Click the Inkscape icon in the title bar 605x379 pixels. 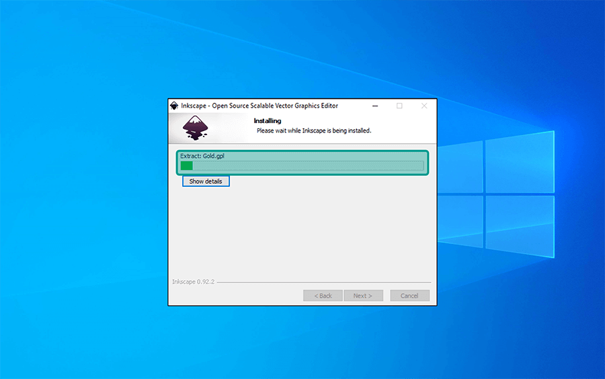click(174, 106)
